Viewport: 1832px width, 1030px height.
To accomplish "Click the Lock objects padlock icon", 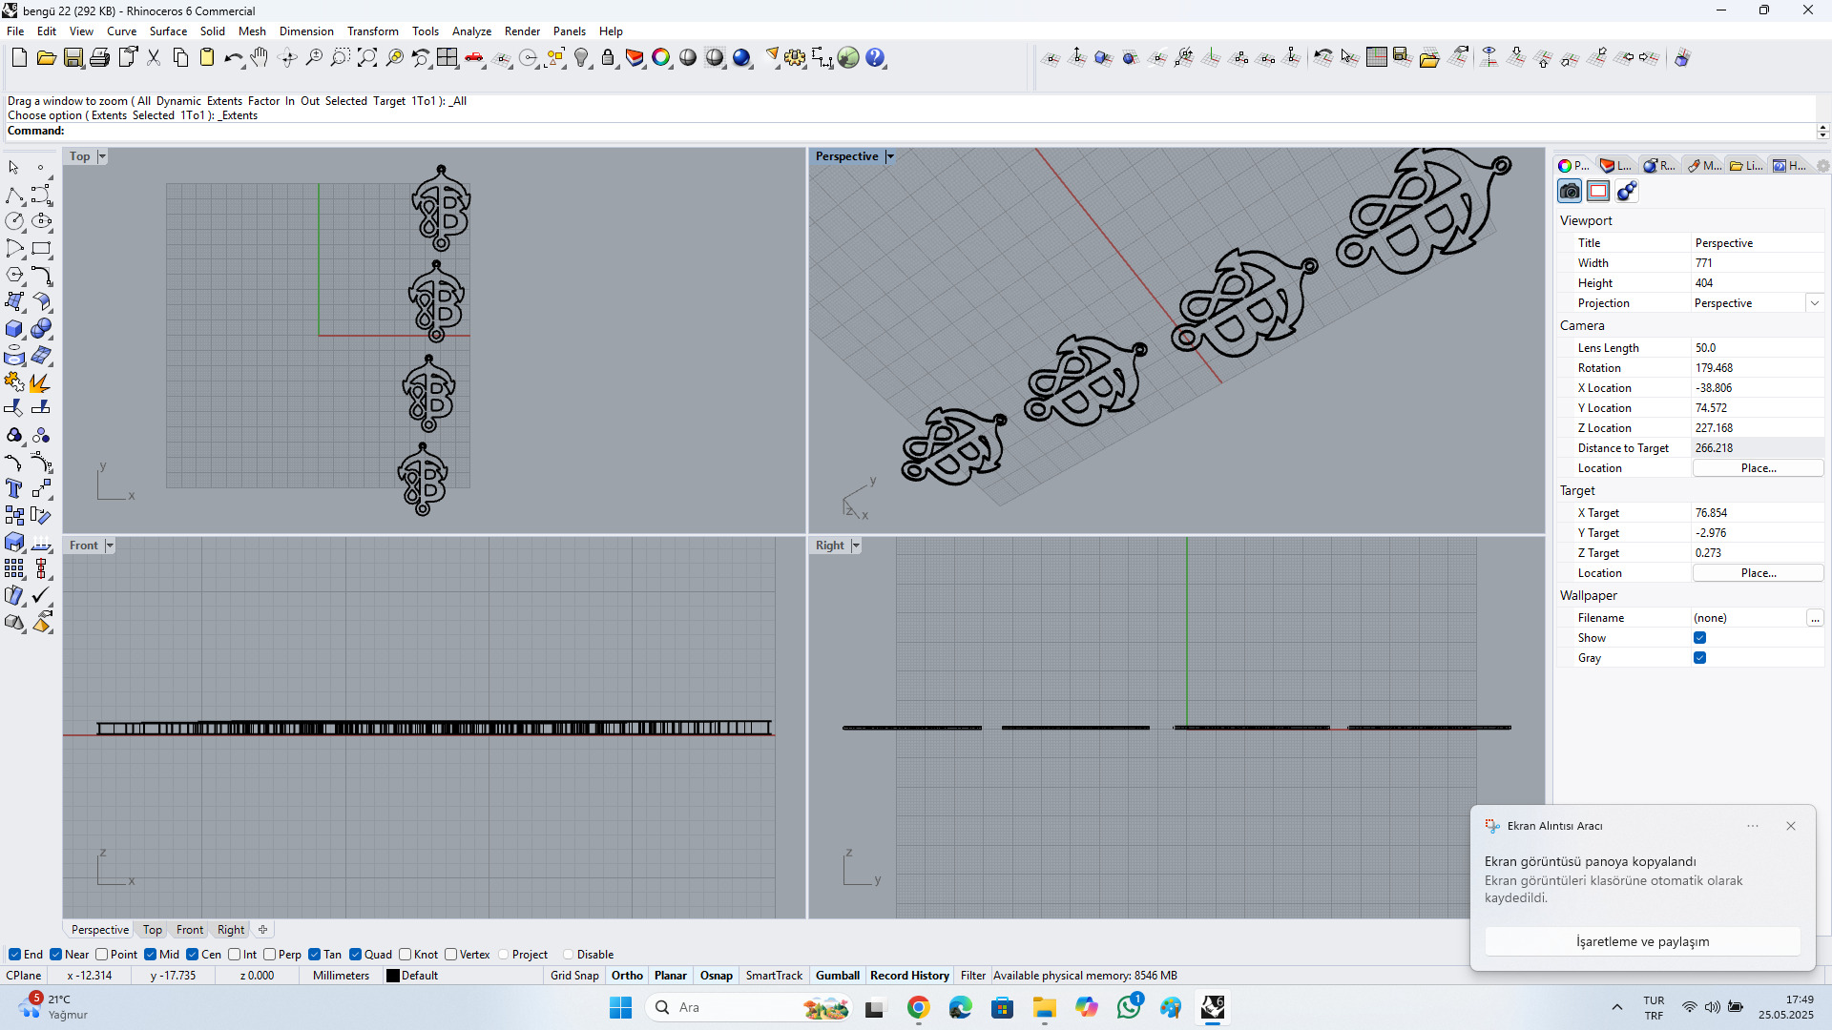I will point(608,58).
